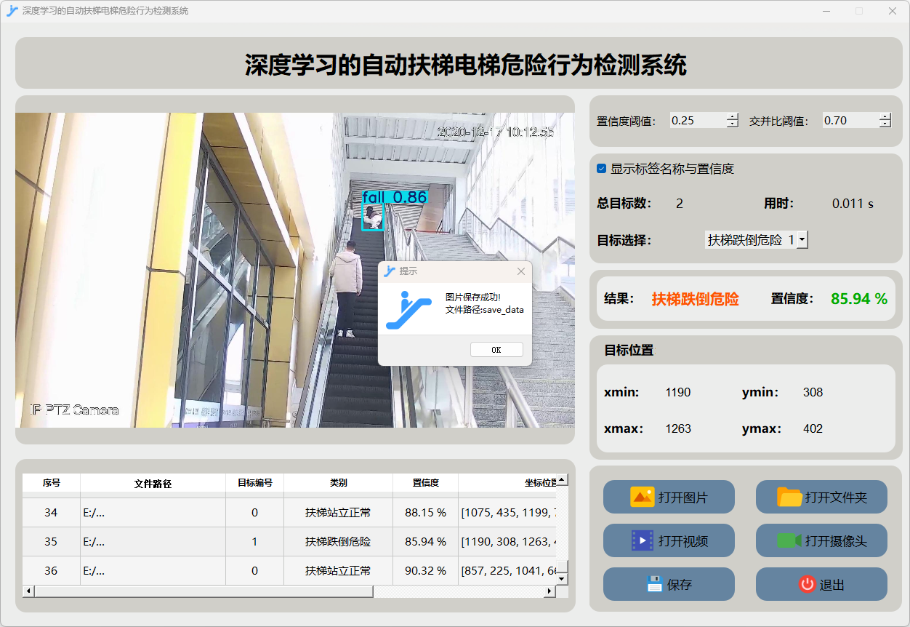The height and width of the screenshot is (627, 910).
Task: Decrease 交并比阈值 with down arrow
Action: (x=885, y=124)
